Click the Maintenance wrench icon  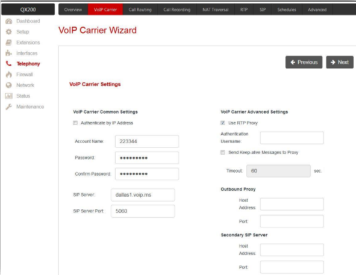pyautogui.click(x=8, y=107)
